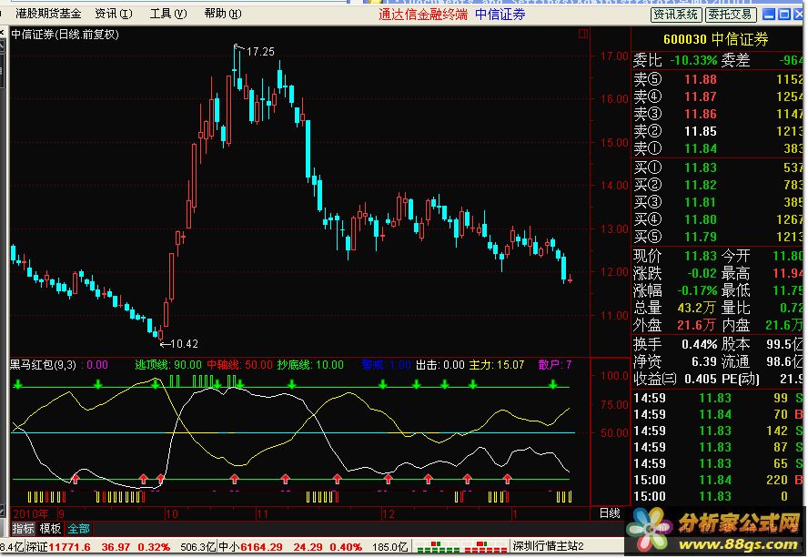Select the 卖⑤ 11.88 ask row

tap(717, 79)
